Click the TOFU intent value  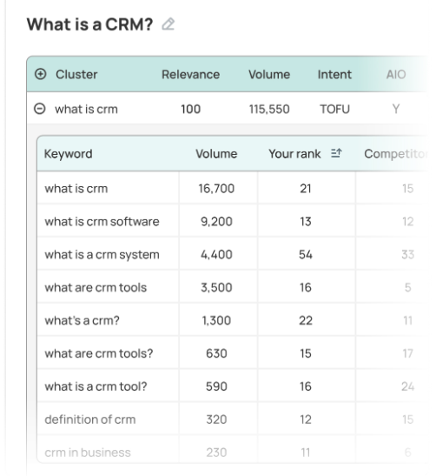(x=334, y=109)
